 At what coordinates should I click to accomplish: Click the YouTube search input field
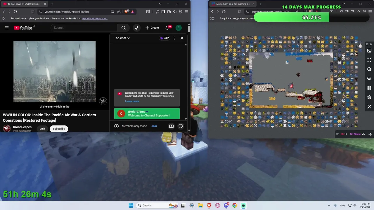(x=84, y=28)
